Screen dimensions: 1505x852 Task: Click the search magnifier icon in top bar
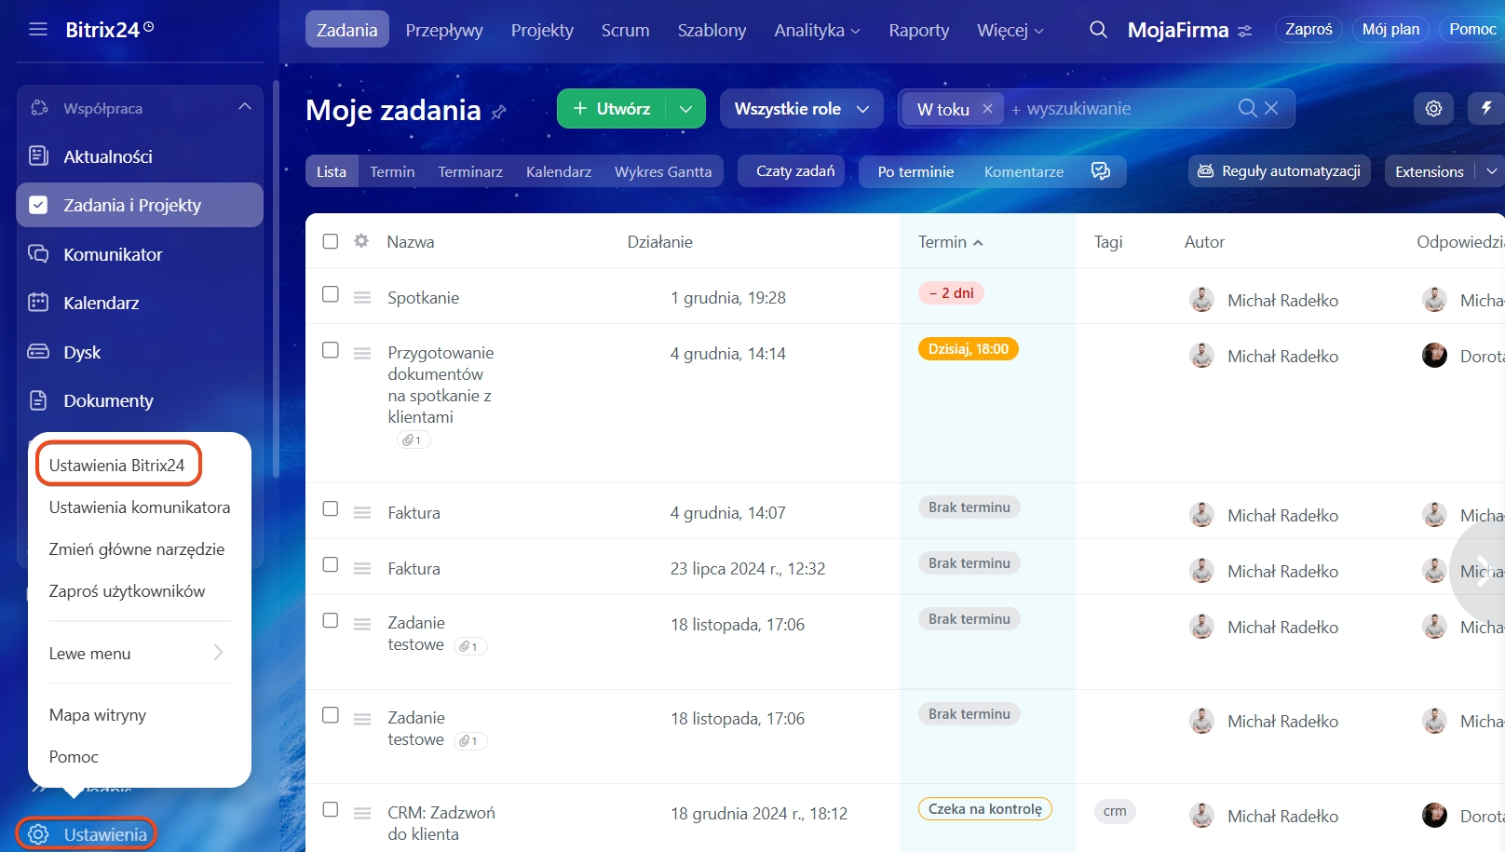(x=1098, y=30)
